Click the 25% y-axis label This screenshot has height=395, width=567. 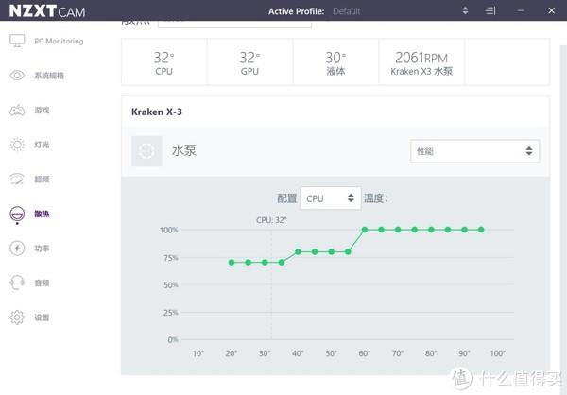point(171,313)
